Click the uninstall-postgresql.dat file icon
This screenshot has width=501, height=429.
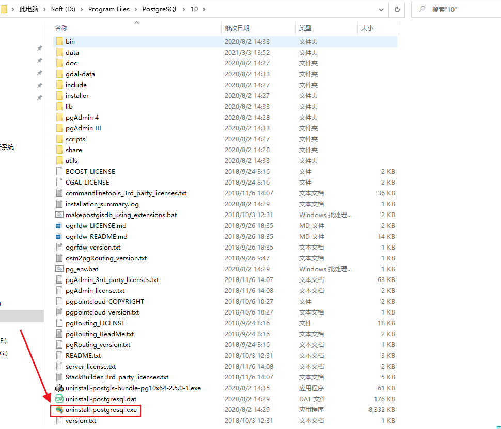pos(59,399)
